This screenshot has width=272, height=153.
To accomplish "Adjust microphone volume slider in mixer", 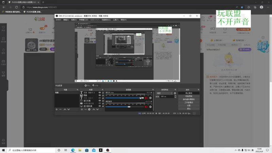I will [125, 98].
